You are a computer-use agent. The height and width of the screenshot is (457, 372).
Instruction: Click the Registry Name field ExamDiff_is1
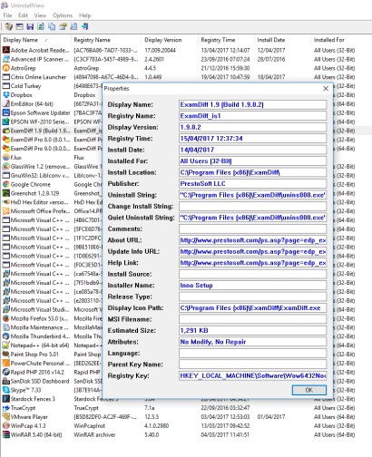click(252, 116)
